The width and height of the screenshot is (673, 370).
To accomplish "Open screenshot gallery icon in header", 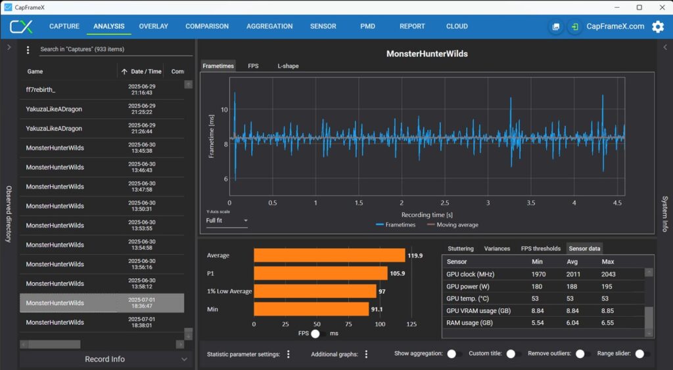I will (556, 26).
